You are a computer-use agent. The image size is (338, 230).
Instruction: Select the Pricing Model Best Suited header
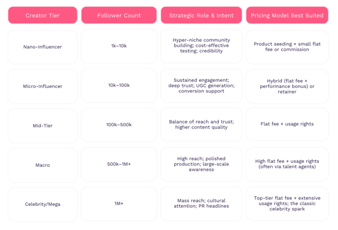point(287,15)
